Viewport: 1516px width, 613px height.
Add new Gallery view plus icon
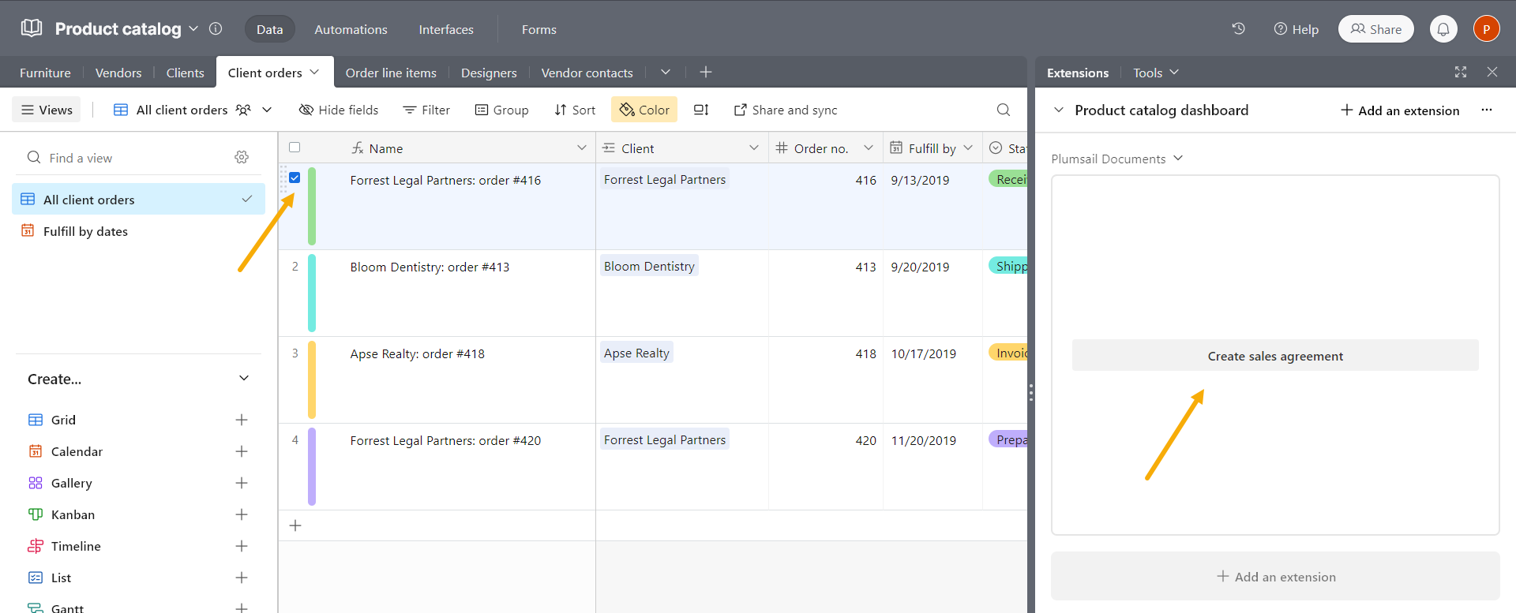242,483
